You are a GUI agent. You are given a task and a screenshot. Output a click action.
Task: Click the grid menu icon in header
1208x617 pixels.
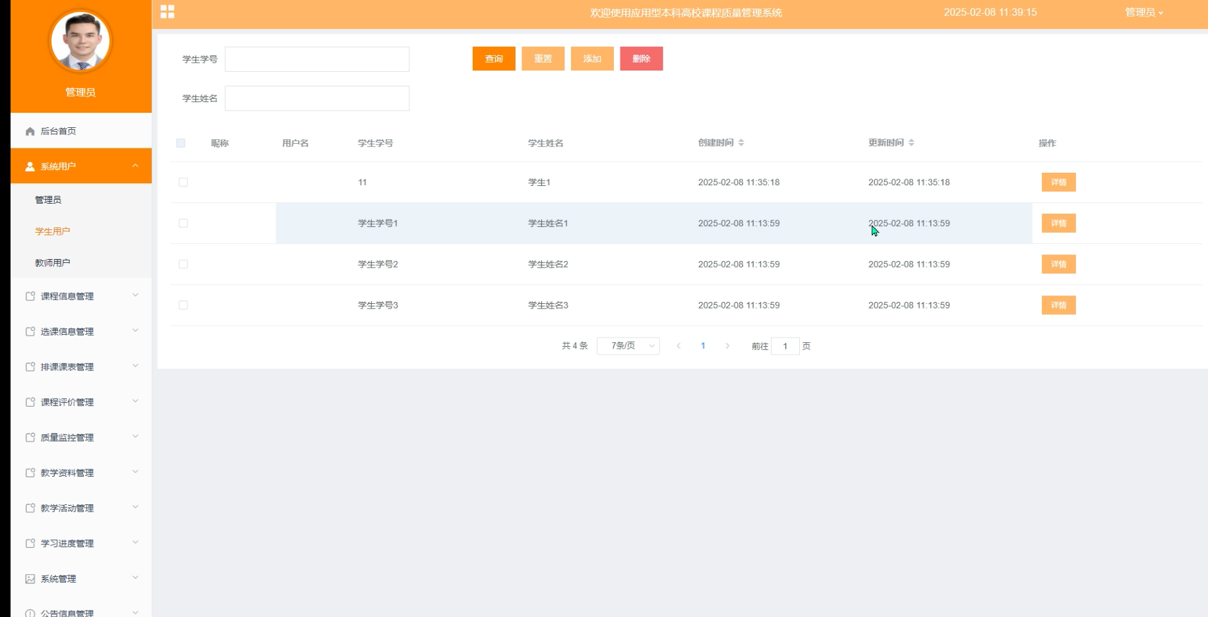tap(167, 12)
